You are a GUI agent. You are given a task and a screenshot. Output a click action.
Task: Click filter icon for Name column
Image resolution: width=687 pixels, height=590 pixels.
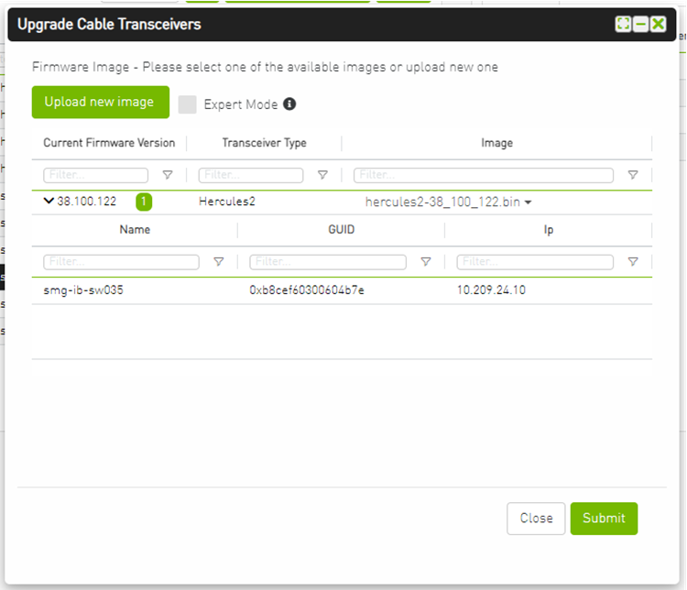click(218, 262)
